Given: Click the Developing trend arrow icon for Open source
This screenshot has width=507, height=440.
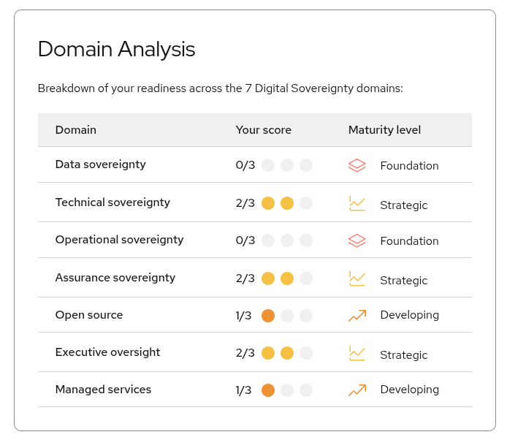Looking at the screenshot, I should click(357, 316).
